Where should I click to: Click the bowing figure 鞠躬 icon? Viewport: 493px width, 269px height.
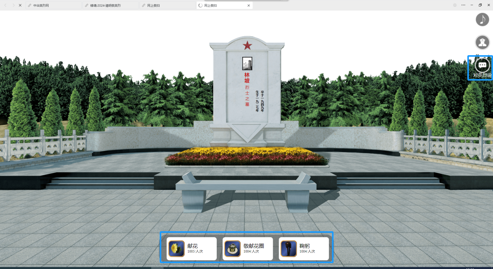(x=288, y=249)
